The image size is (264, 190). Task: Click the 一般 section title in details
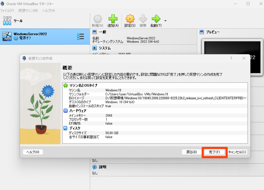102,32
